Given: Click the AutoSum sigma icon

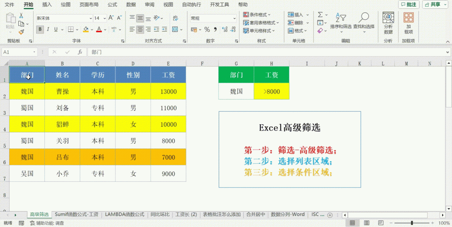Looking at the screenshot, I should tap(320, 15).
